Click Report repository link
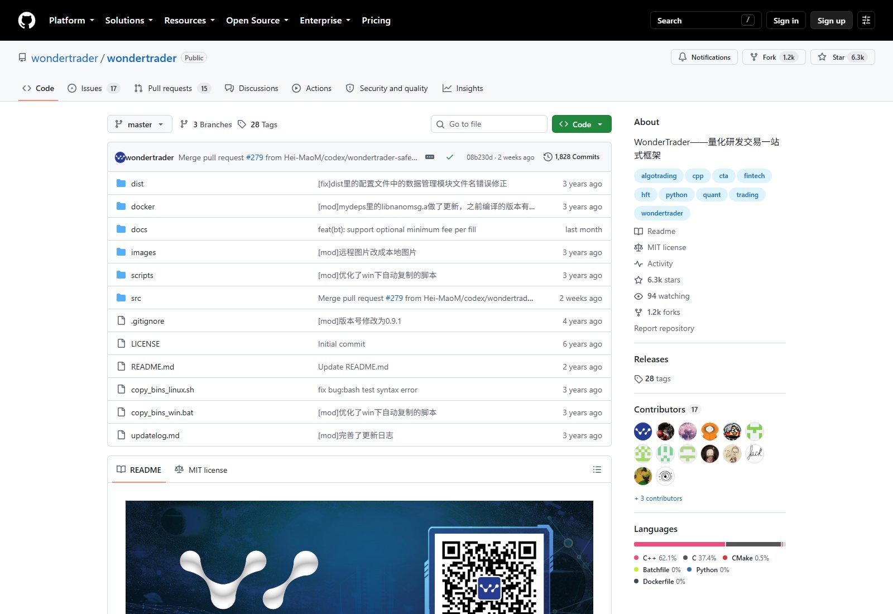Viewport: 893px width, 614px height. coord(664,328)
